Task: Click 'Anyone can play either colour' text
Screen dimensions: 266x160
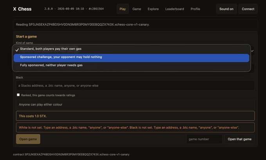Action: click(41, 104)
